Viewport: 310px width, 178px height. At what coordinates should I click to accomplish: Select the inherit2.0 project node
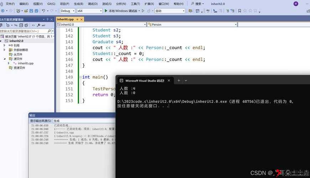pos(16,41)
